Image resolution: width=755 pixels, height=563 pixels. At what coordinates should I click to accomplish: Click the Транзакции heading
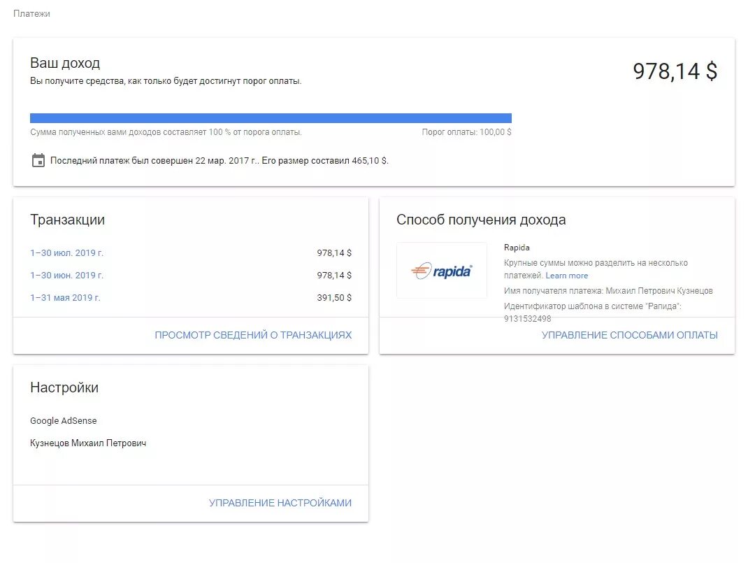tap(67, 220)
